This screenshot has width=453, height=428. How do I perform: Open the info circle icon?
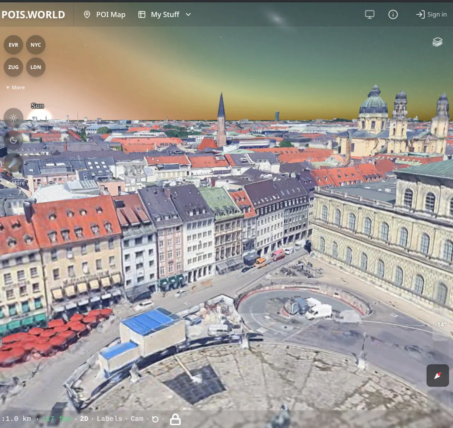point(393,14)
